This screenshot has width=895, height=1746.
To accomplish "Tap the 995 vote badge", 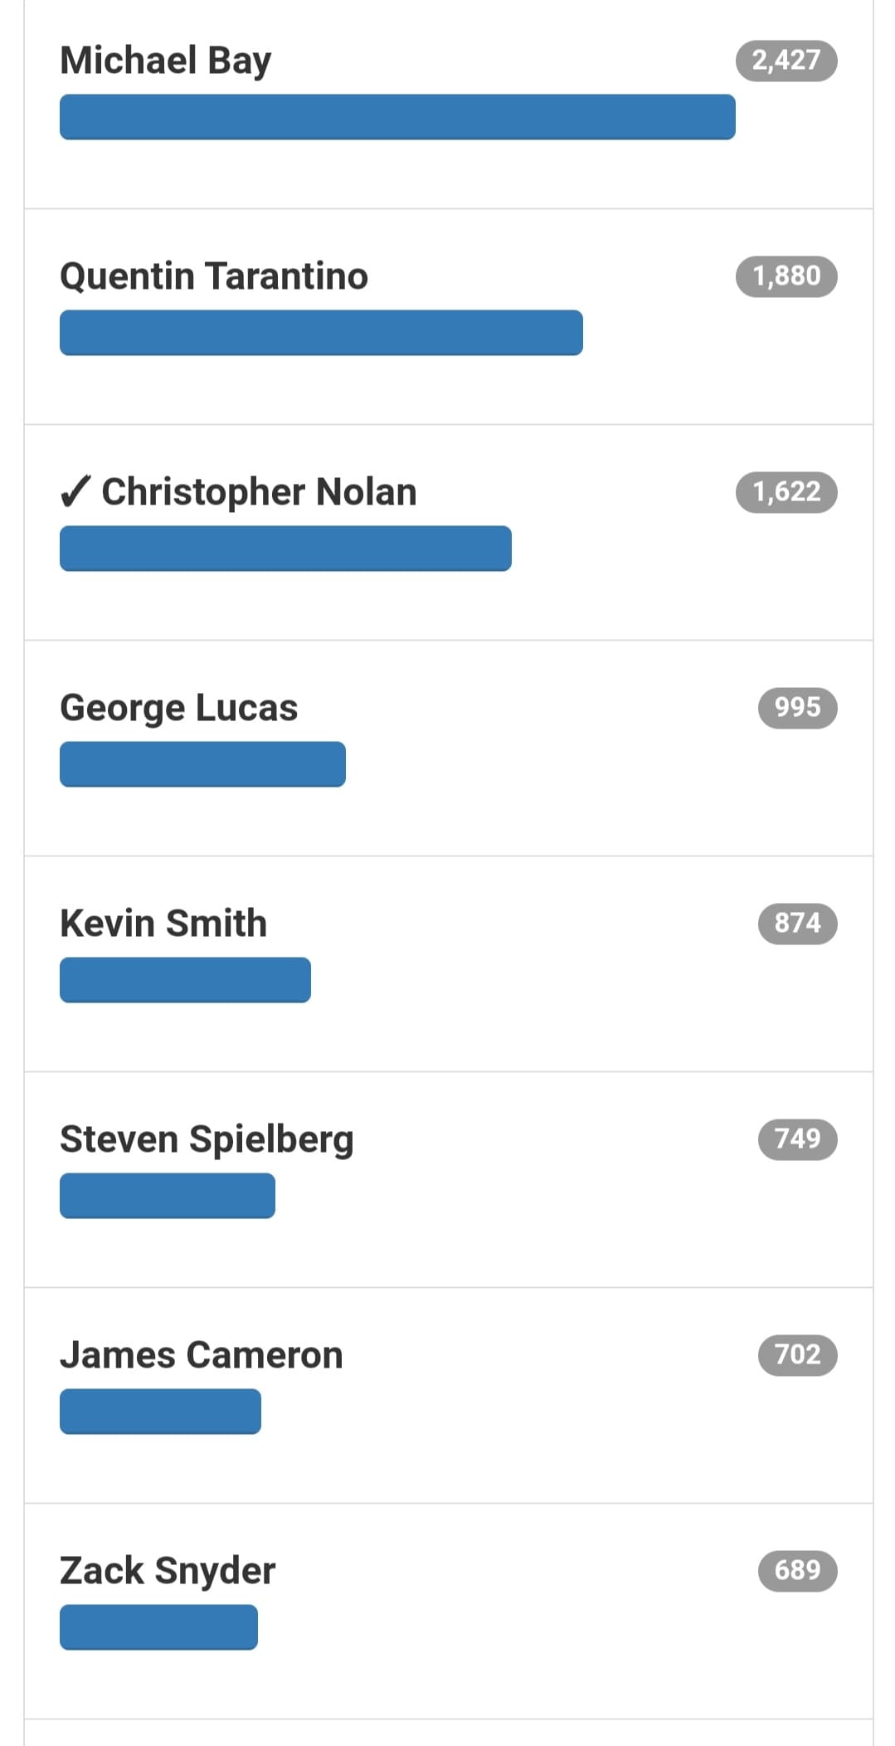I will (x=798, y=708).
